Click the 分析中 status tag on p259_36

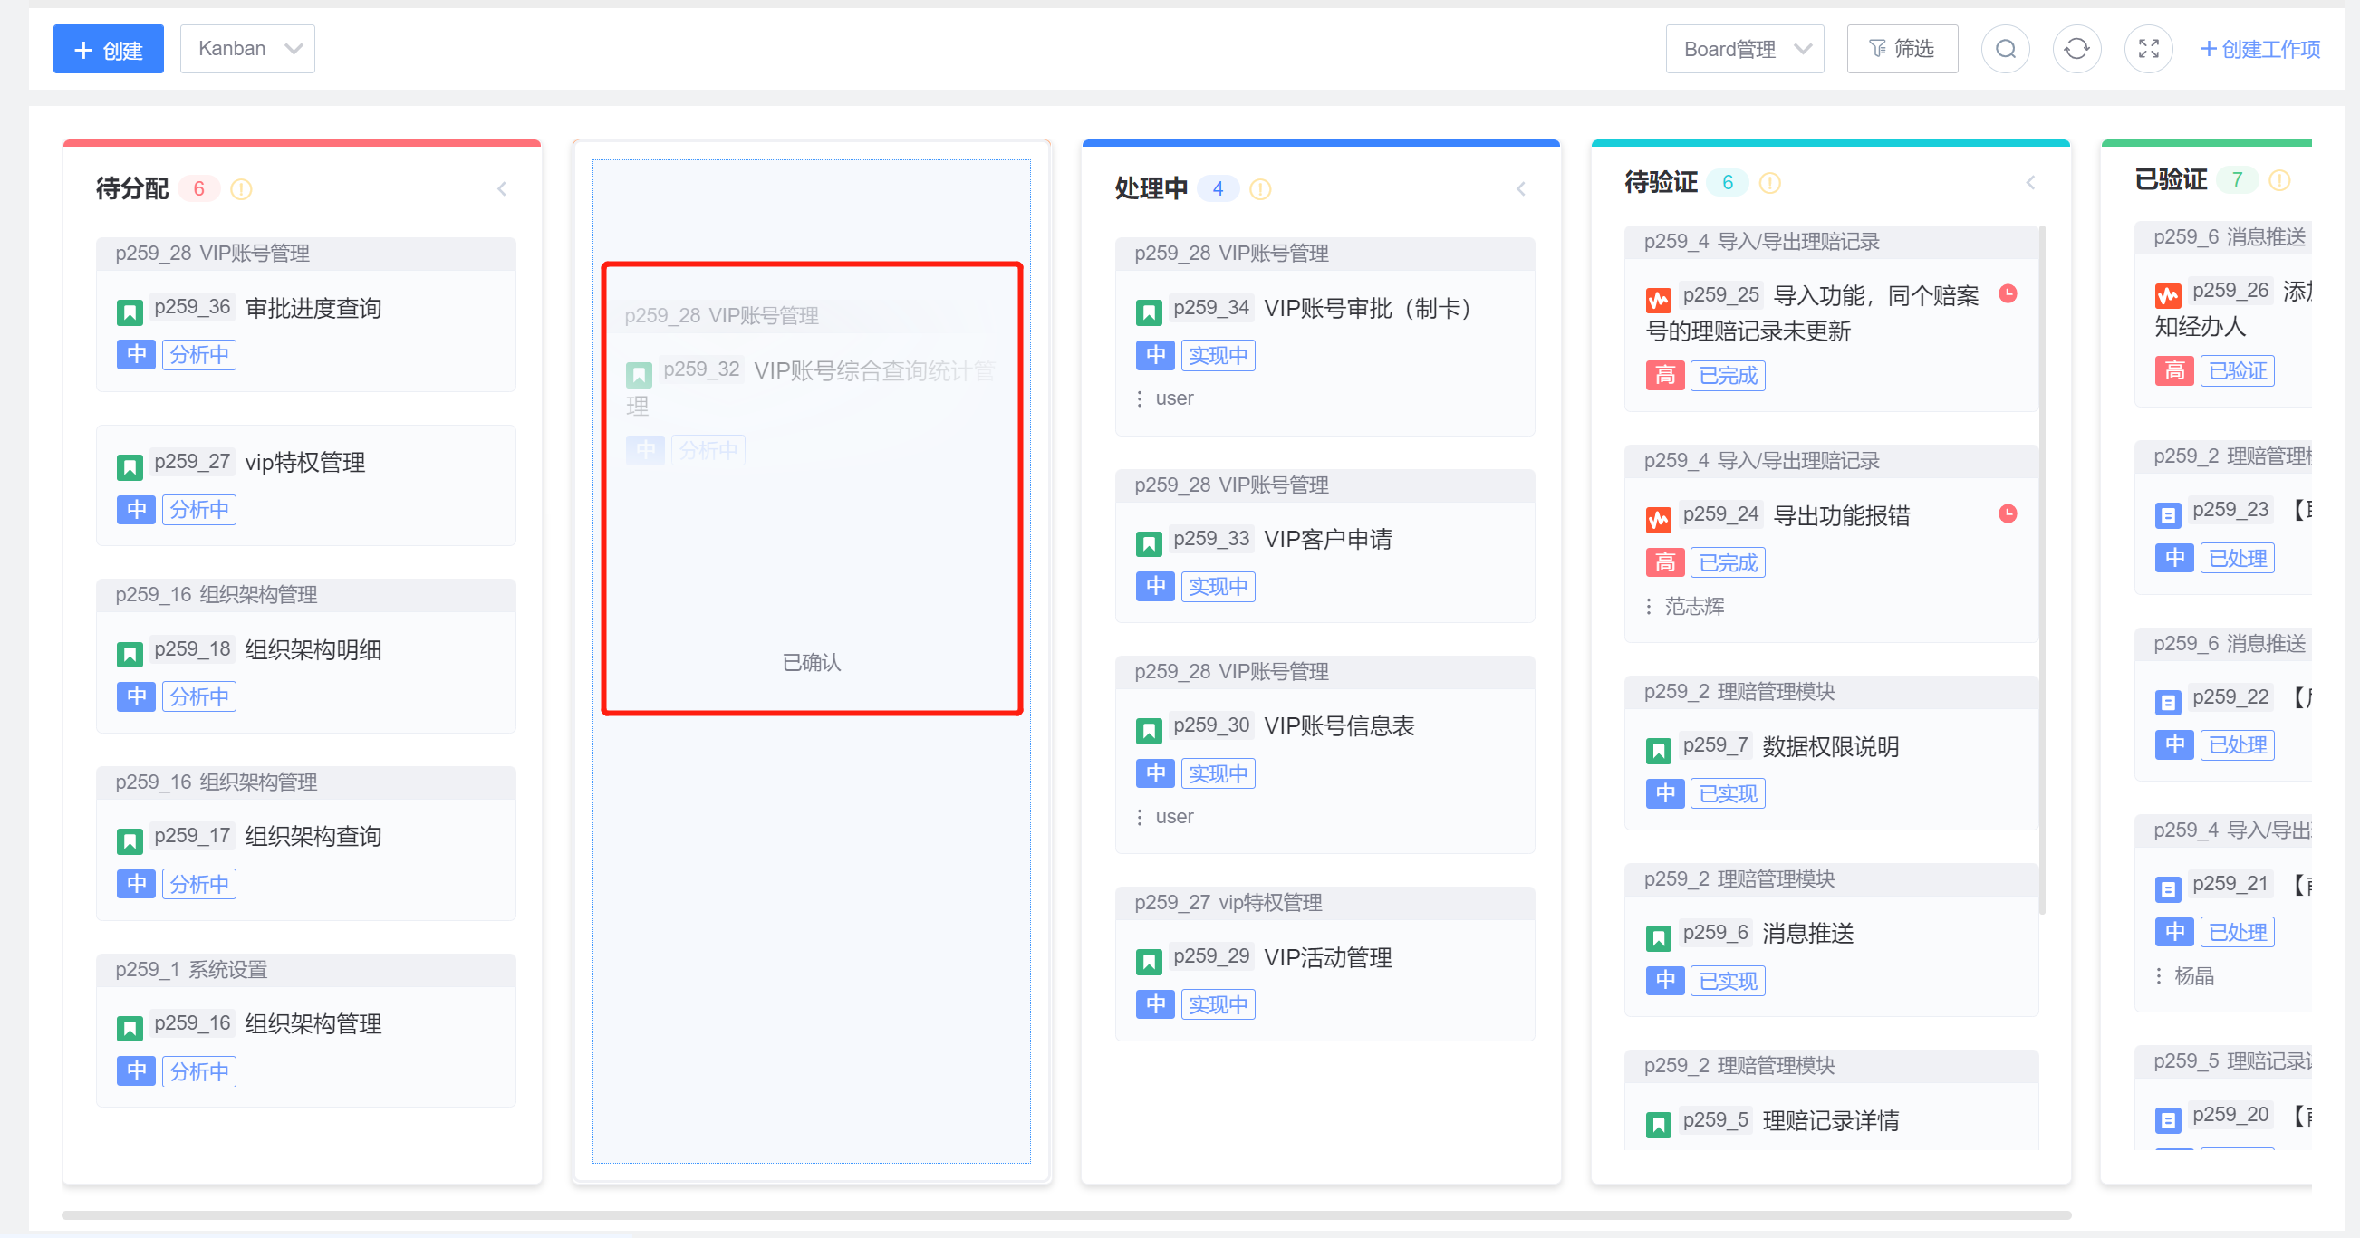(x=198, y=355)
